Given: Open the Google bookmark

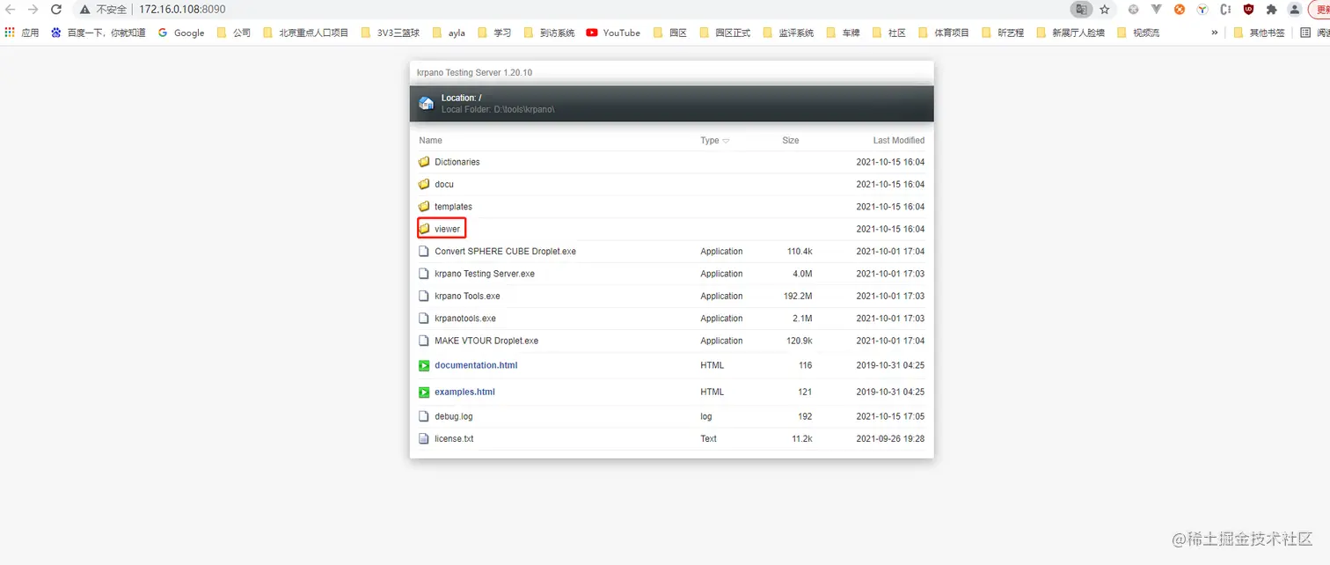Looking at the screenshot, I should [180, 33].
